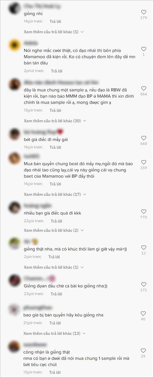Show more replies (2) under the giả điếc comment

(54, 230)
